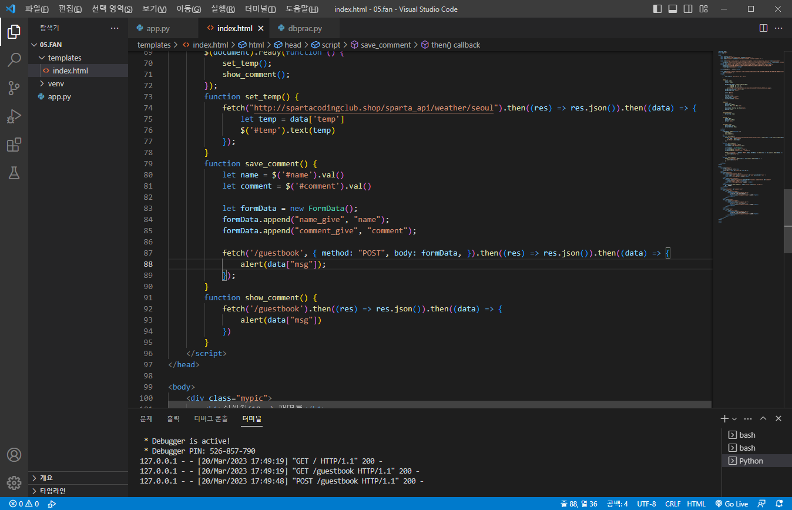The width and height of the screenshot is (792, 510).
Task: Select the Python terminal in the terminal list
Action: (x=756, y=461)
